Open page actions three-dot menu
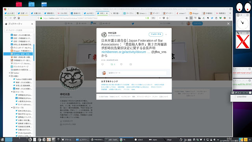Screen dimensions: 252x142 (x=160, y=18)
